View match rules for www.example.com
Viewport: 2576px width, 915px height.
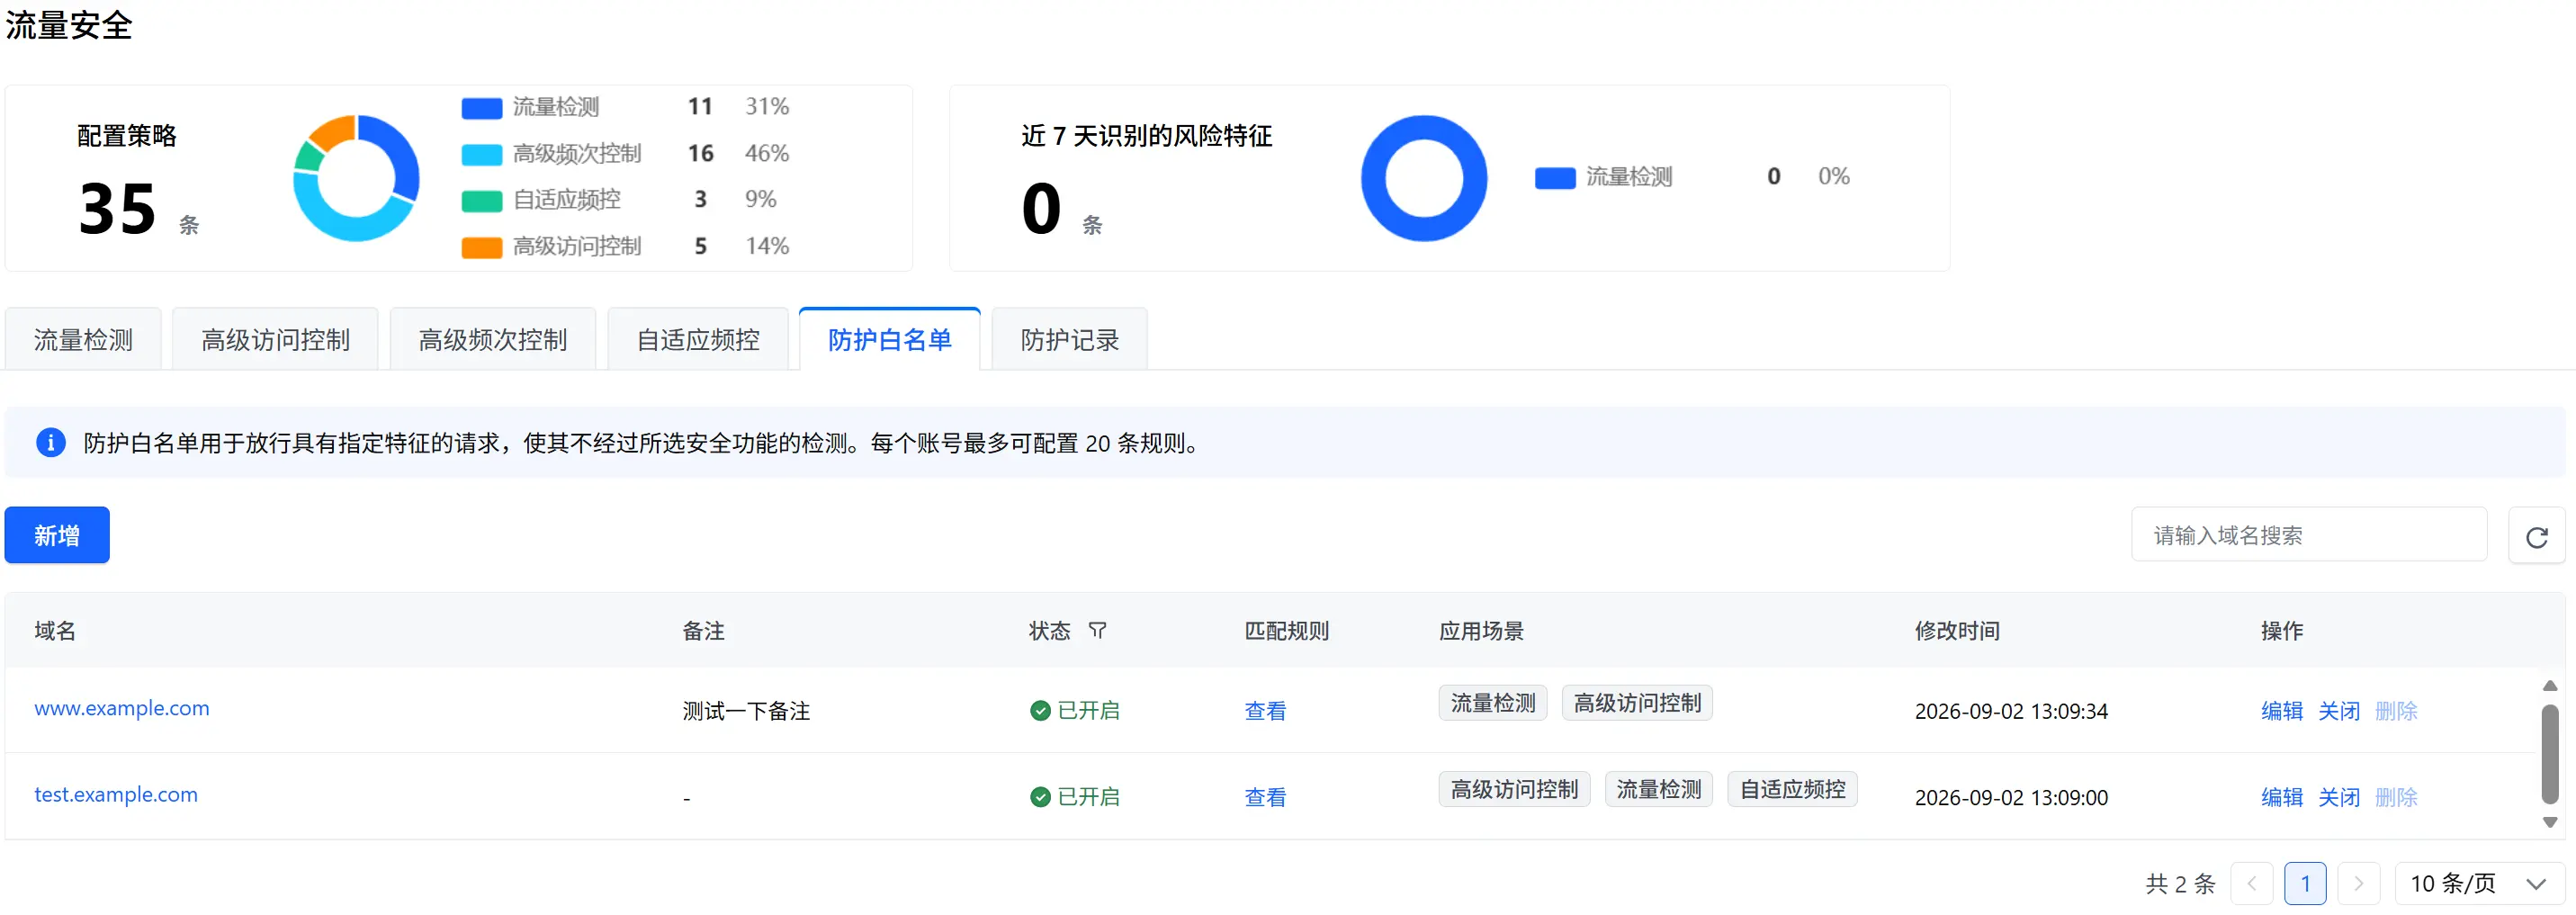point(1265,711)
